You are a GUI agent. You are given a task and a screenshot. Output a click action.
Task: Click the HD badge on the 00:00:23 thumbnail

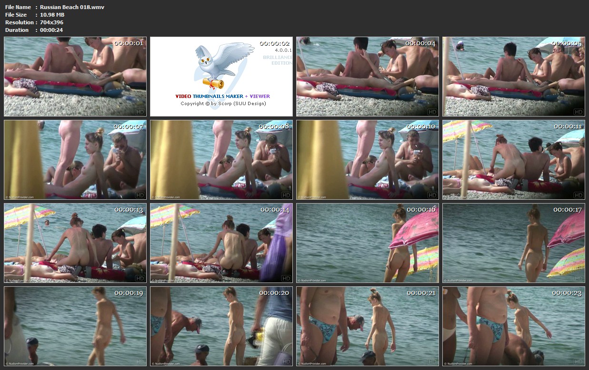(x=579, y=361)
